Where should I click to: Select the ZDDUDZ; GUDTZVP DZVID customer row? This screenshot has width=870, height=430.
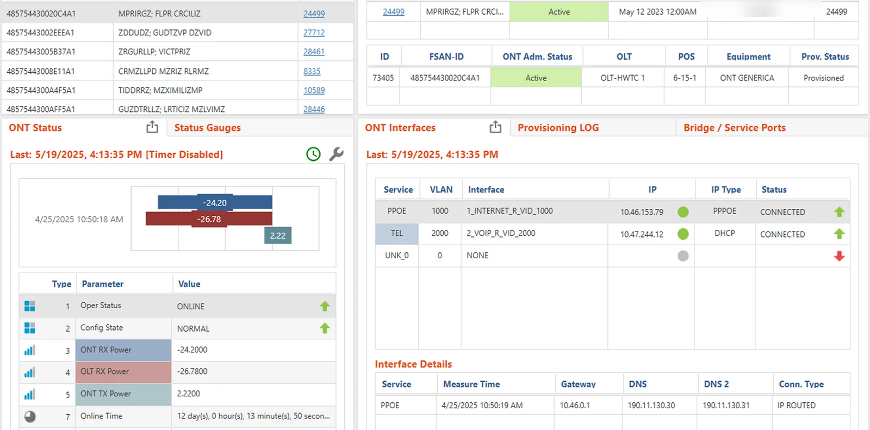[177, 33]
